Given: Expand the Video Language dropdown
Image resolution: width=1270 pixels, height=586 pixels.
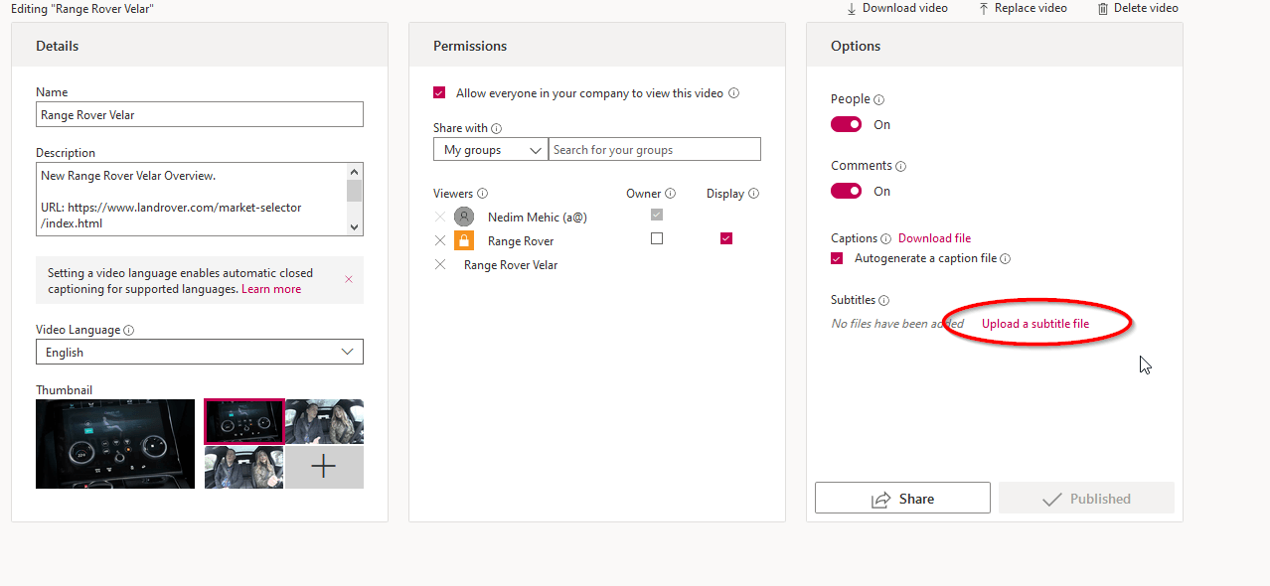Looking at the screenshot, I should click(x=200, y=353).
